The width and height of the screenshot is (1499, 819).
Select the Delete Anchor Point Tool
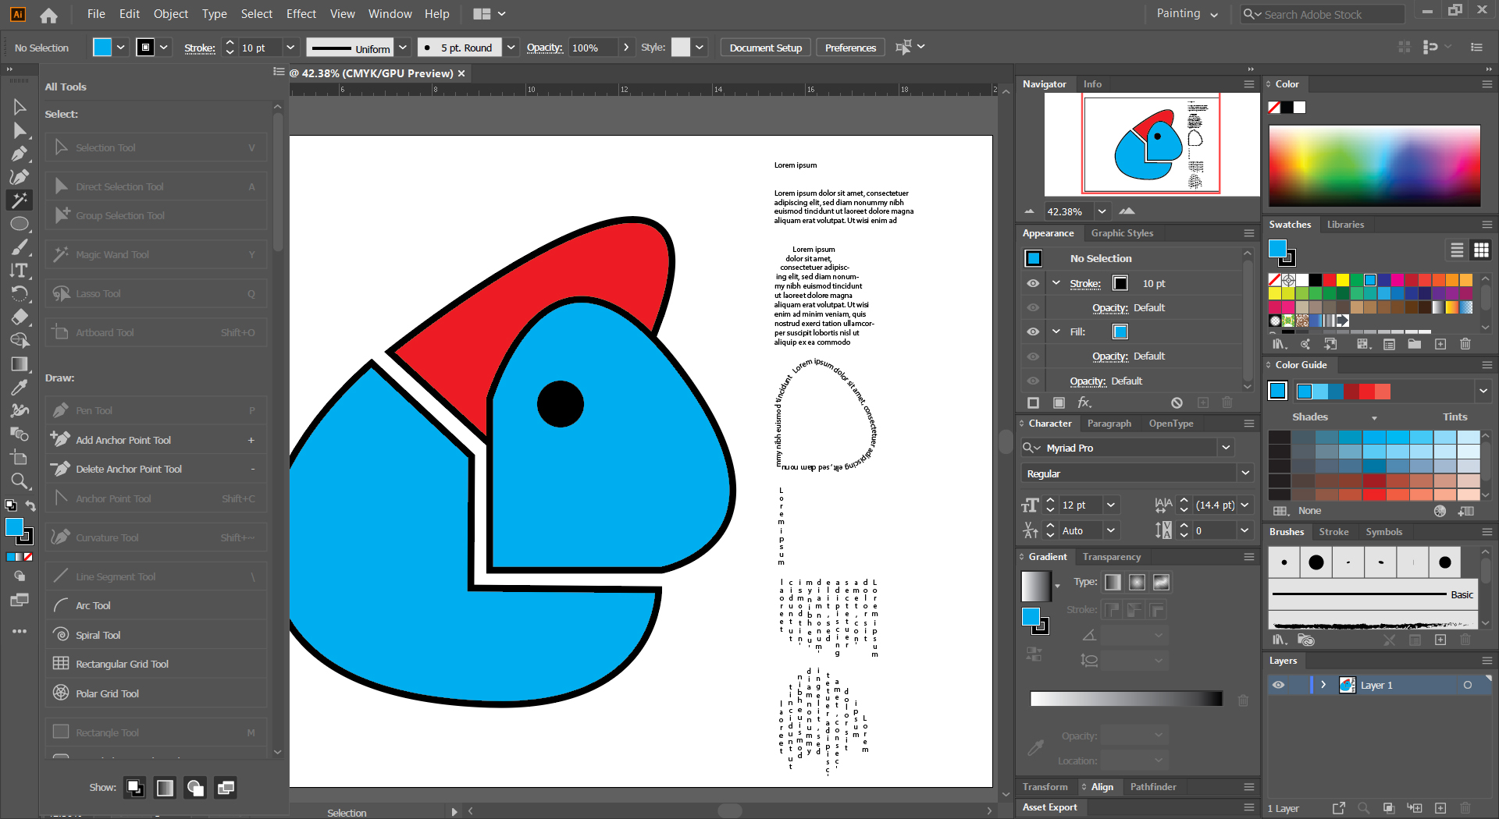(128, 469)
